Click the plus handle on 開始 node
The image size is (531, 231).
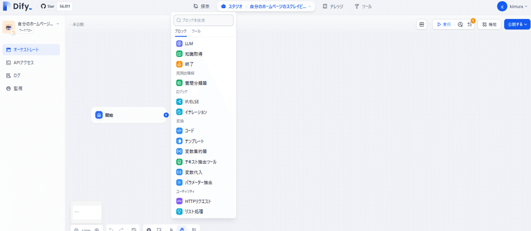(166, 115)
